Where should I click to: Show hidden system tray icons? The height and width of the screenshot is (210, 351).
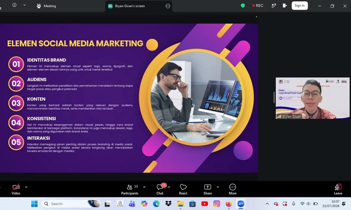click(267, 204)
